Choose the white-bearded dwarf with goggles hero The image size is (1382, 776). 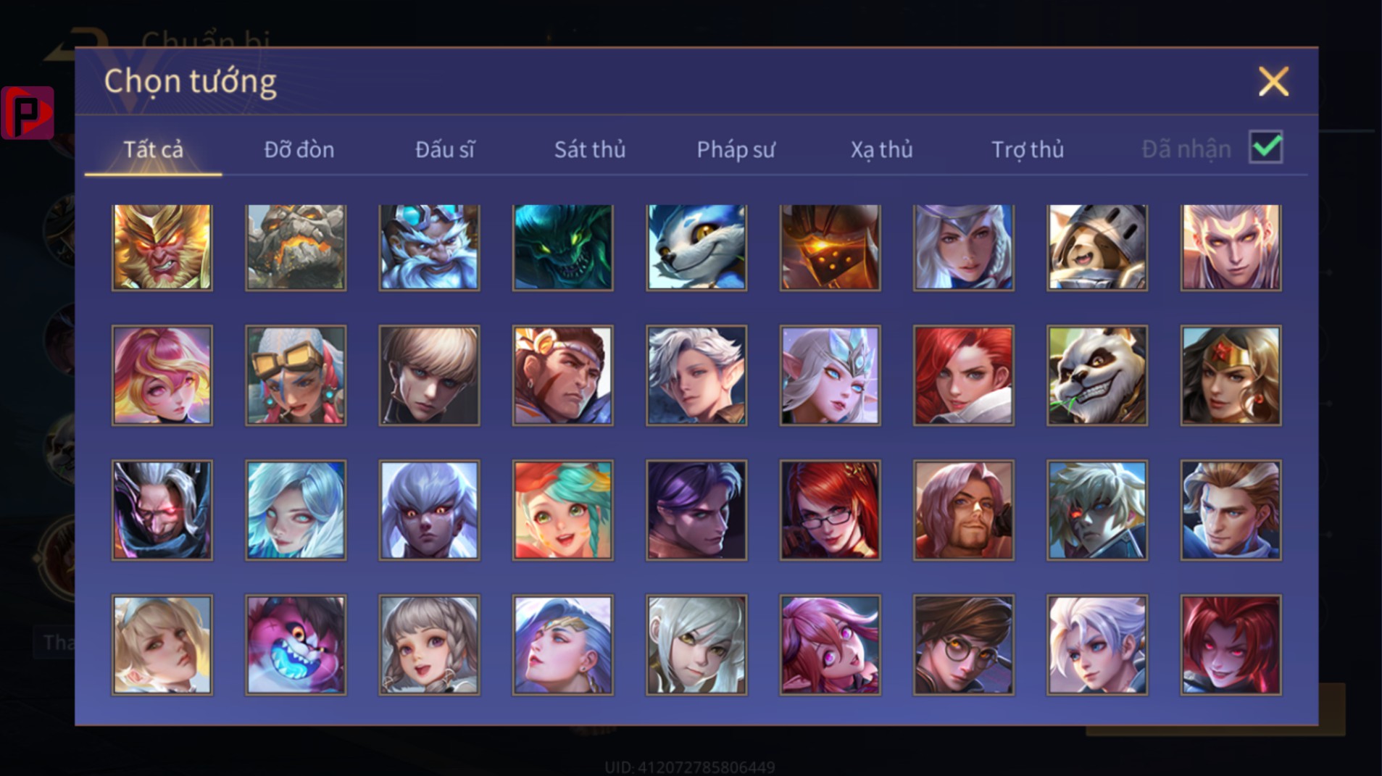pyautogui.click(x=429, y=248)
